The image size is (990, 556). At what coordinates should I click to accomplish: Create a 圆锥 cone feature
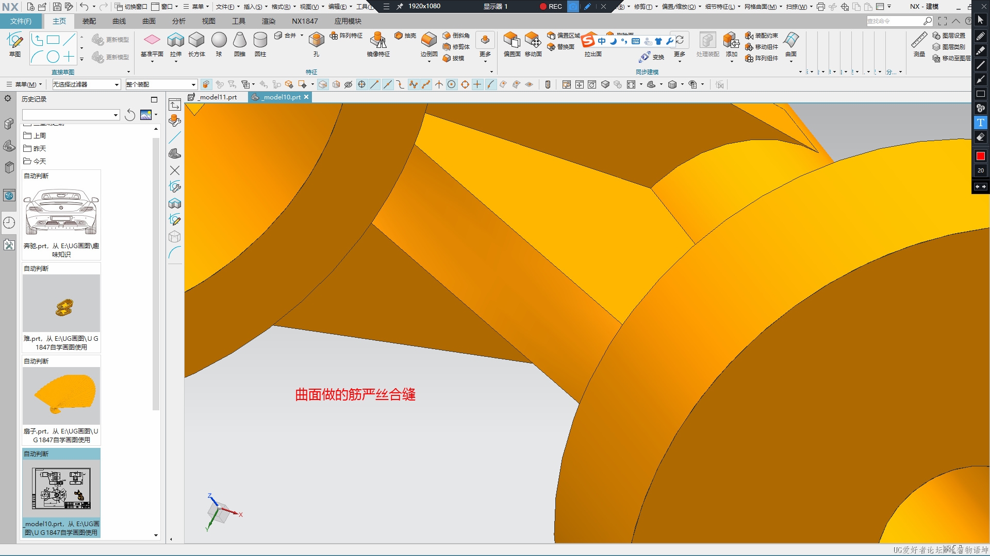point(240,44)
